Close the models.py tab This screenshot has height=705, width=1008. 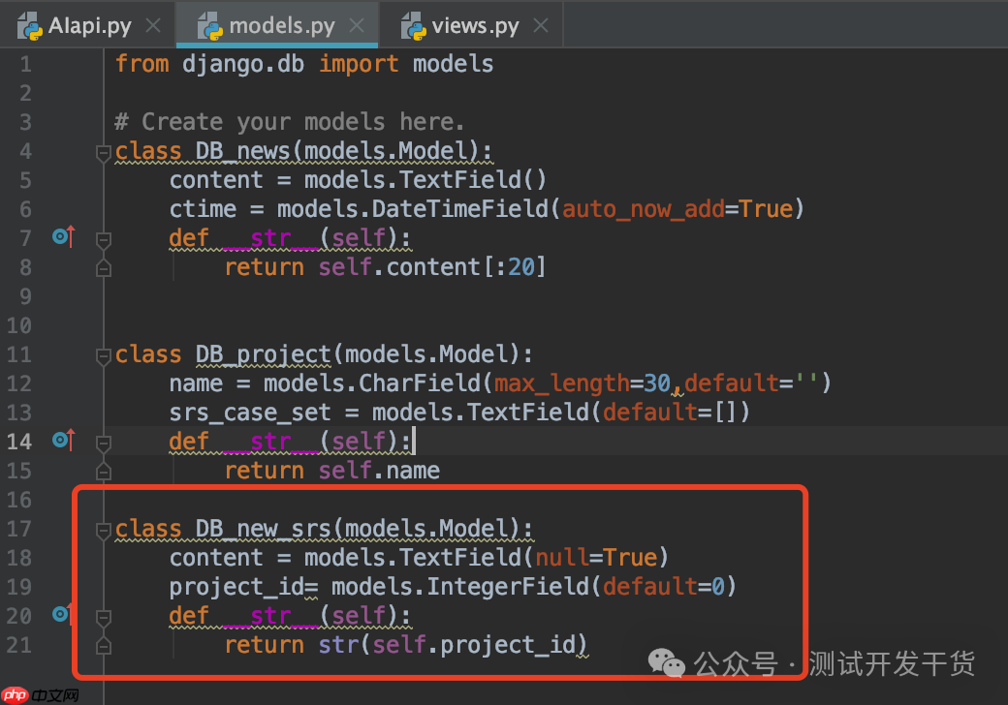(x=357, y=26)
